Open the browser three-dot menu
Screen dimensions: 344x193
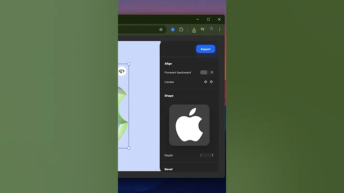[220, 30]
